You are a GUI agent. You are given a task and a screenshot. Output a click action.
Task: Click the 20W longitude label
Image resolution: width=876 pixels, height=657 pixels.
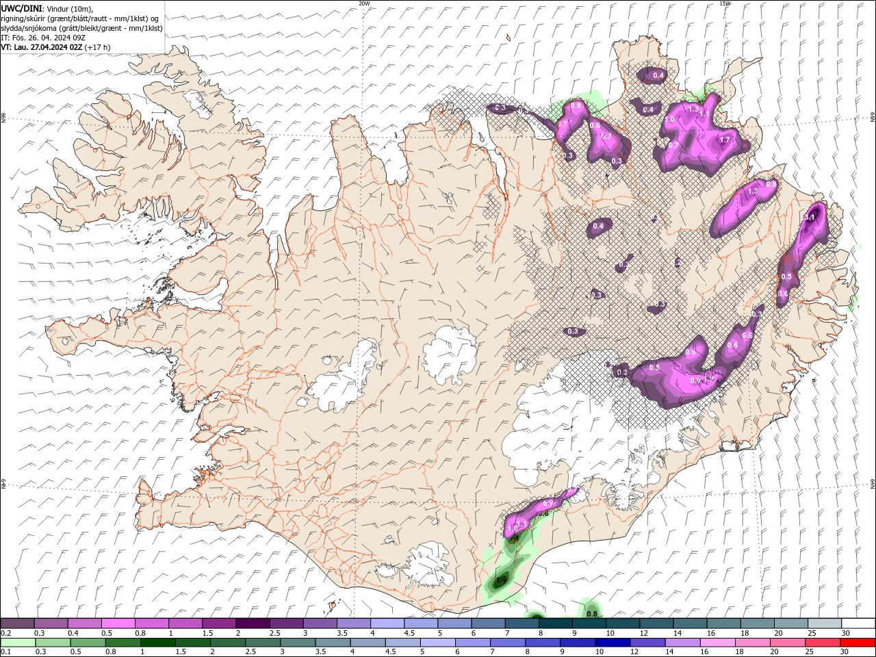(364, 3)
